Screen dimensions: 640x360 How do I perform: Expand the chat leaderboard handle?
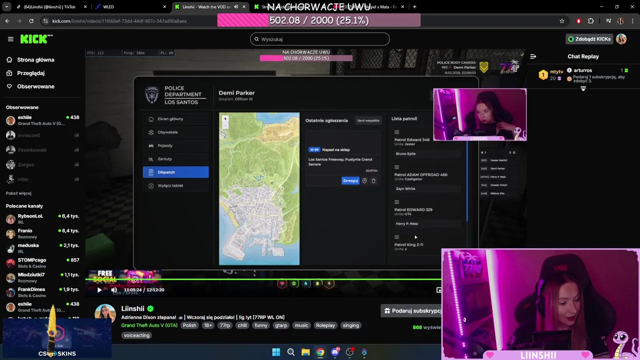[x=583, y=88]
